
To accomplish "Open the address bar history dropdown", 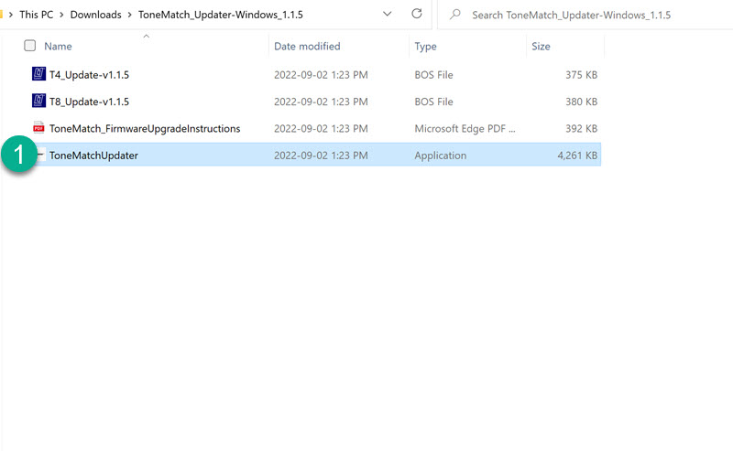I will click(x=387, y=15).
